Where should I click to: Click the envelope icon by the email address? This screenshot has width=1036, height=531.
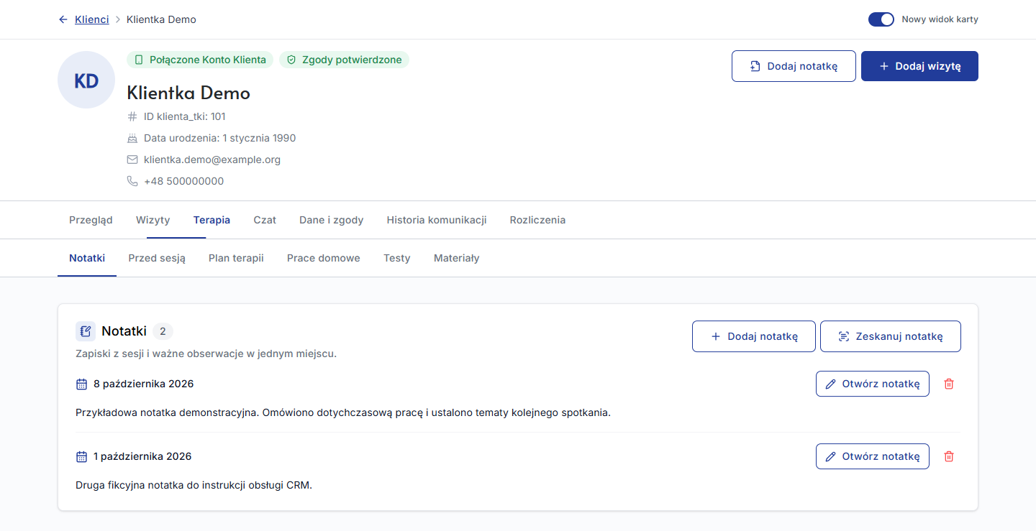pyautogui.click(x=132, y=160)
